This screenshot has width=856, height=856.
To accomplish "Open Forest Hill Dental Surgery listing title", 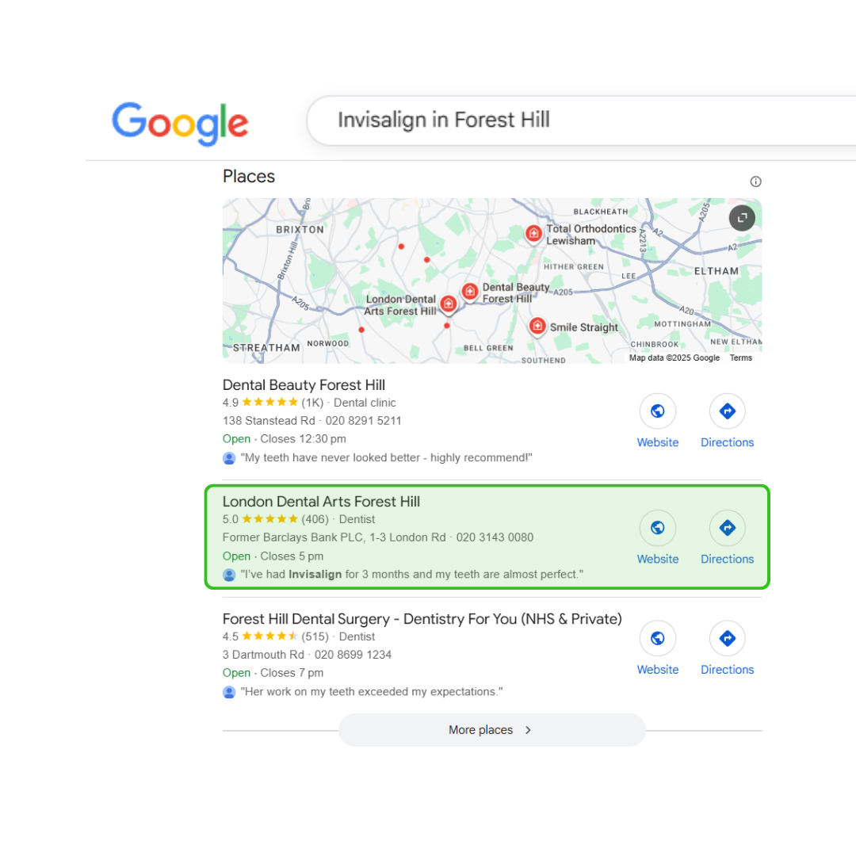I will click(422, 619).
